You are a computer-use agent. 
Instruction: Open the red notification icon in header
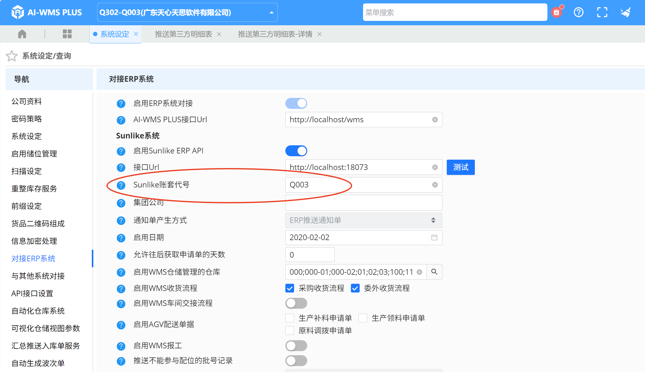click(x=557, y=12)
